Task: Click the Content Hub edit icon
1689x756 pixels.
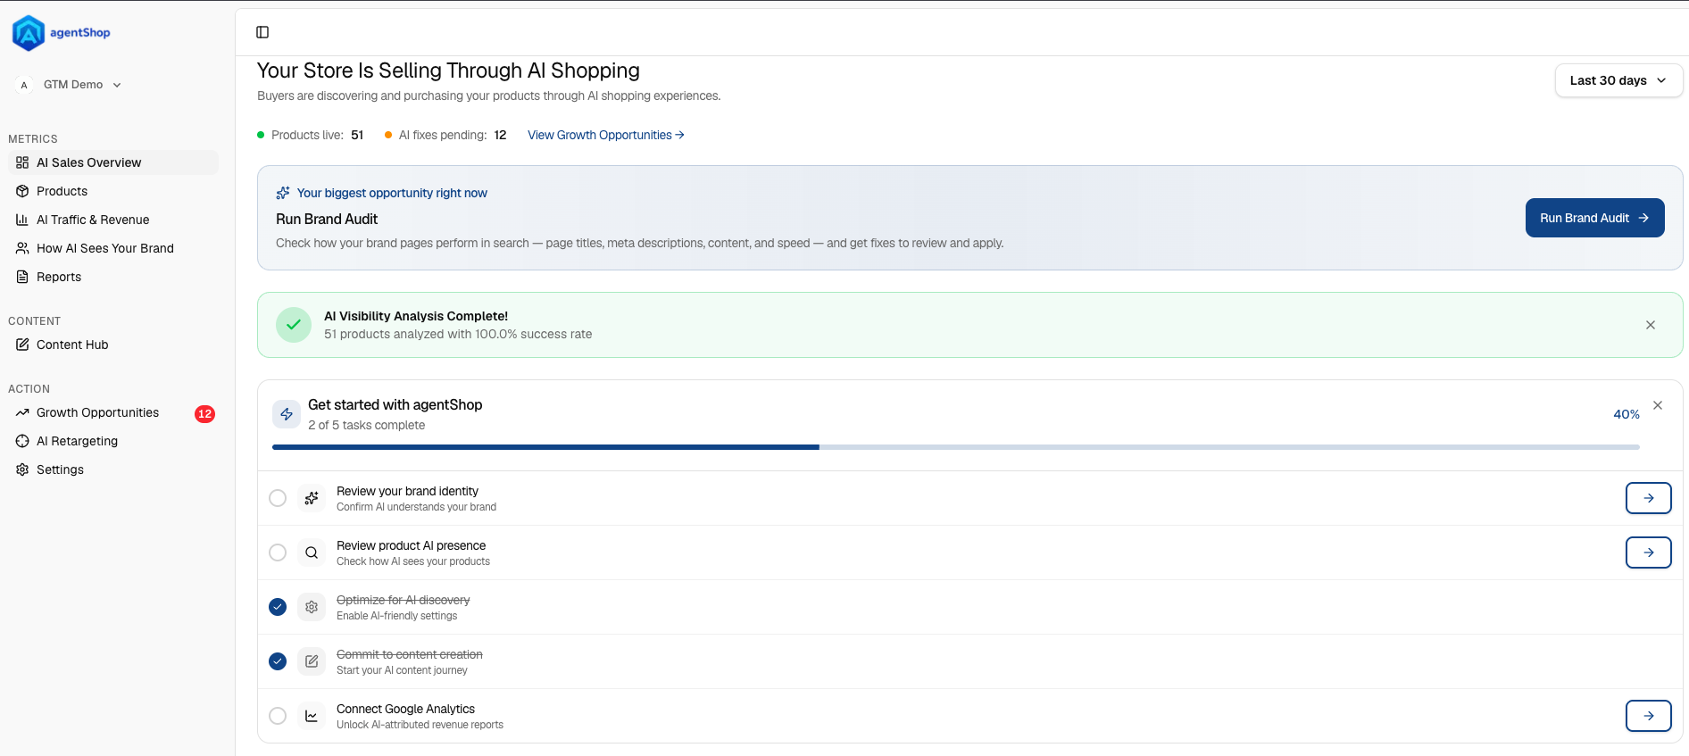Action: click(22, 345)
